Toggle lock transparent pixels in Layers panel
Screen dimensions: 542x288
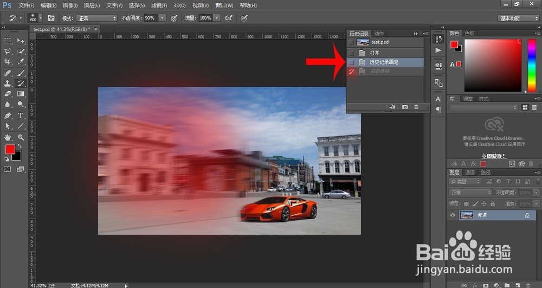[x=466, y=204]
